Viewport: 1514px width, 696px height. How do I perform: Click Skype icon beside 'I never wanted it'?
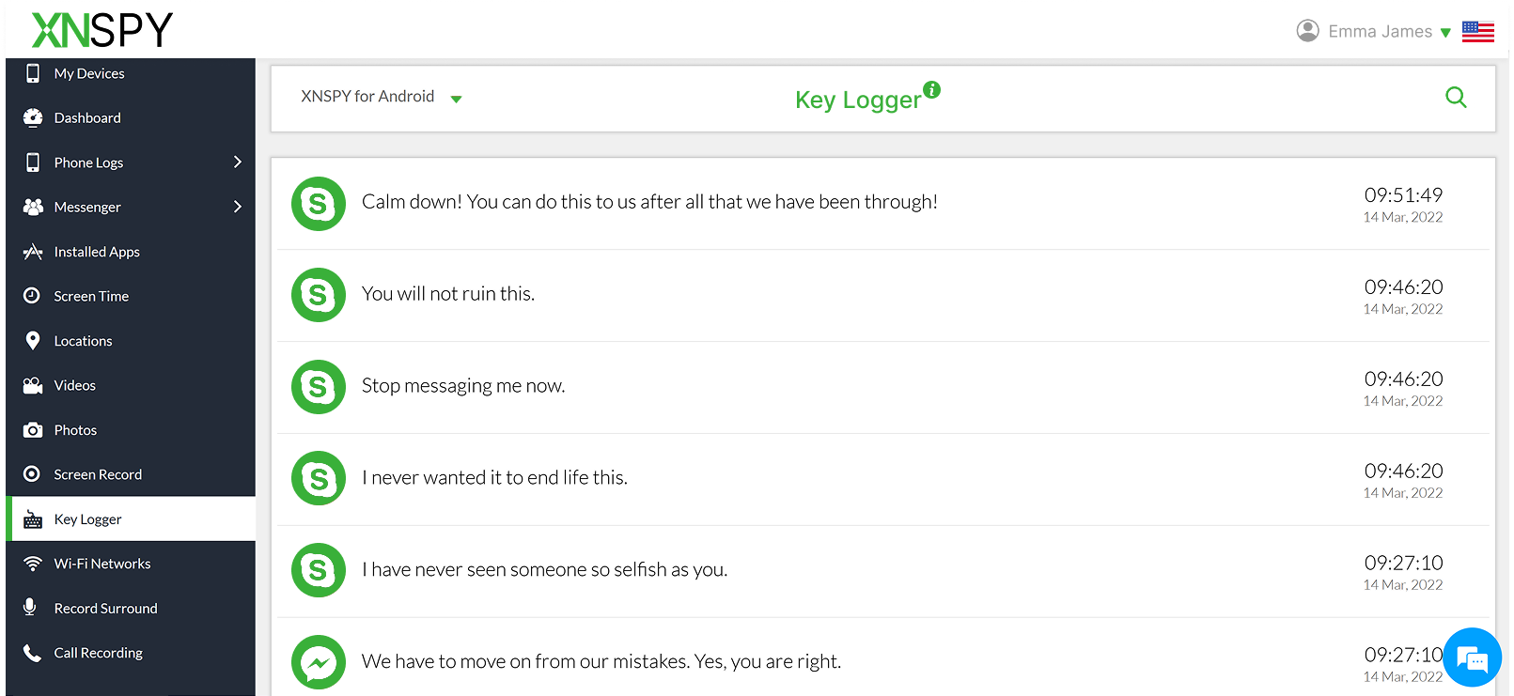point(319,478)
